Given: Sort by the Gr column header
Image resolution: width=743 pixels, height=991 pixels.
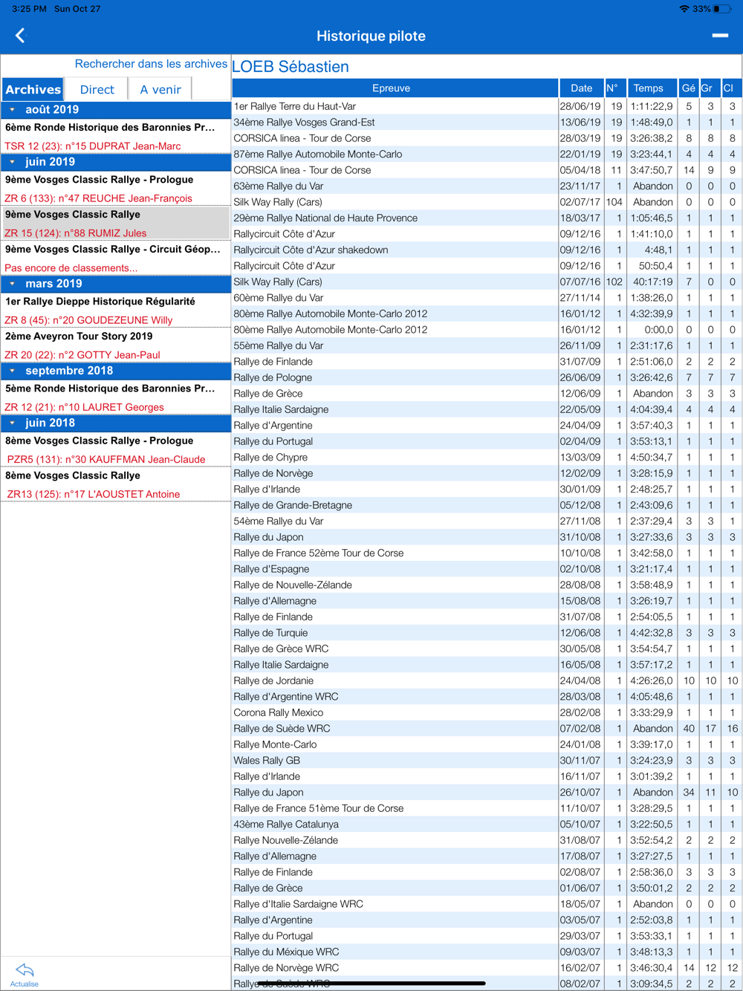Looking at the screenshot, I should click(x=710, y=88).
